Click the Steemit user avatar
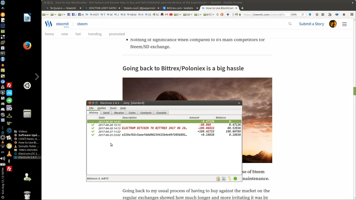This screenshot has height=200, width=356. tap(333, 24)
